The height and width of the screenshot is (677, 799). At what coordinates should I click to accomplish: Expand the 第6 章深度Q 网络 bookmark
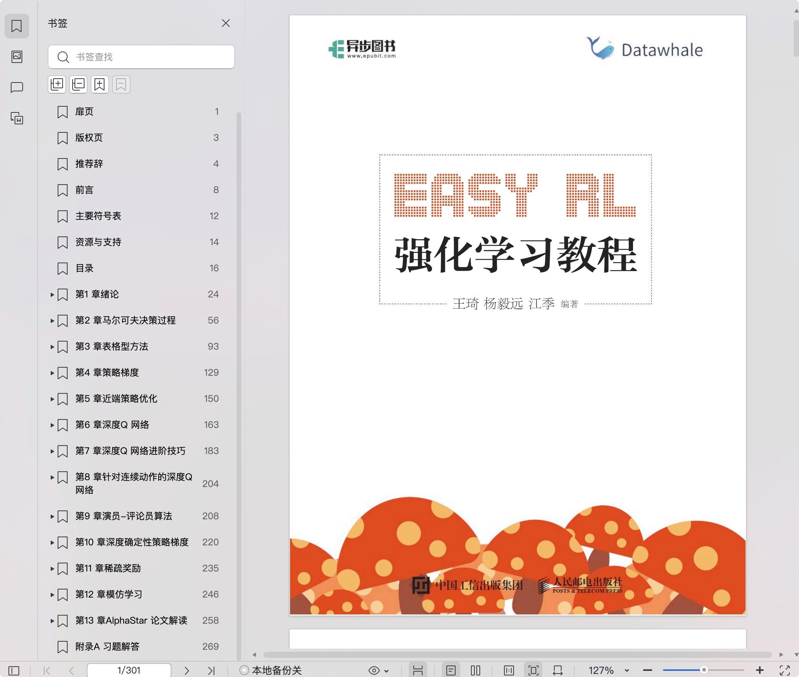point(52,425)
